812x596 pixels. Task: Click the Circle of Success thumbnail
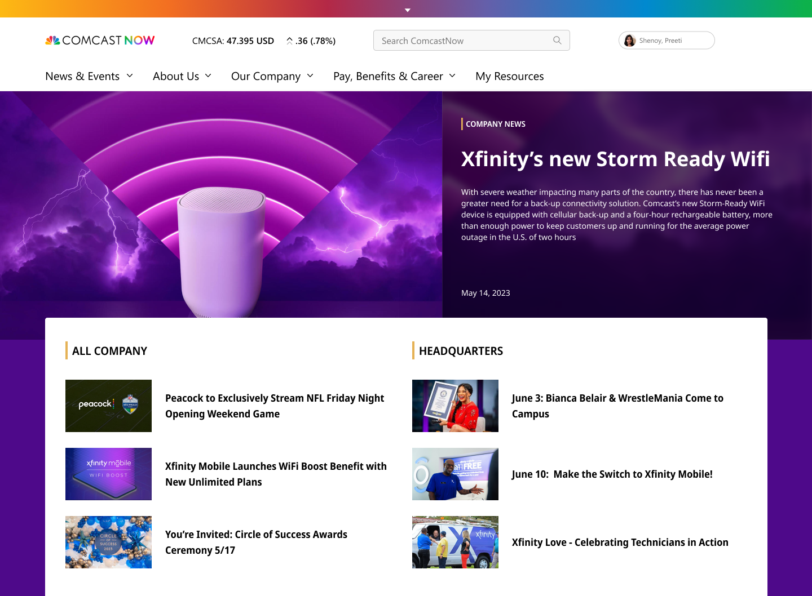pos(108,542)
